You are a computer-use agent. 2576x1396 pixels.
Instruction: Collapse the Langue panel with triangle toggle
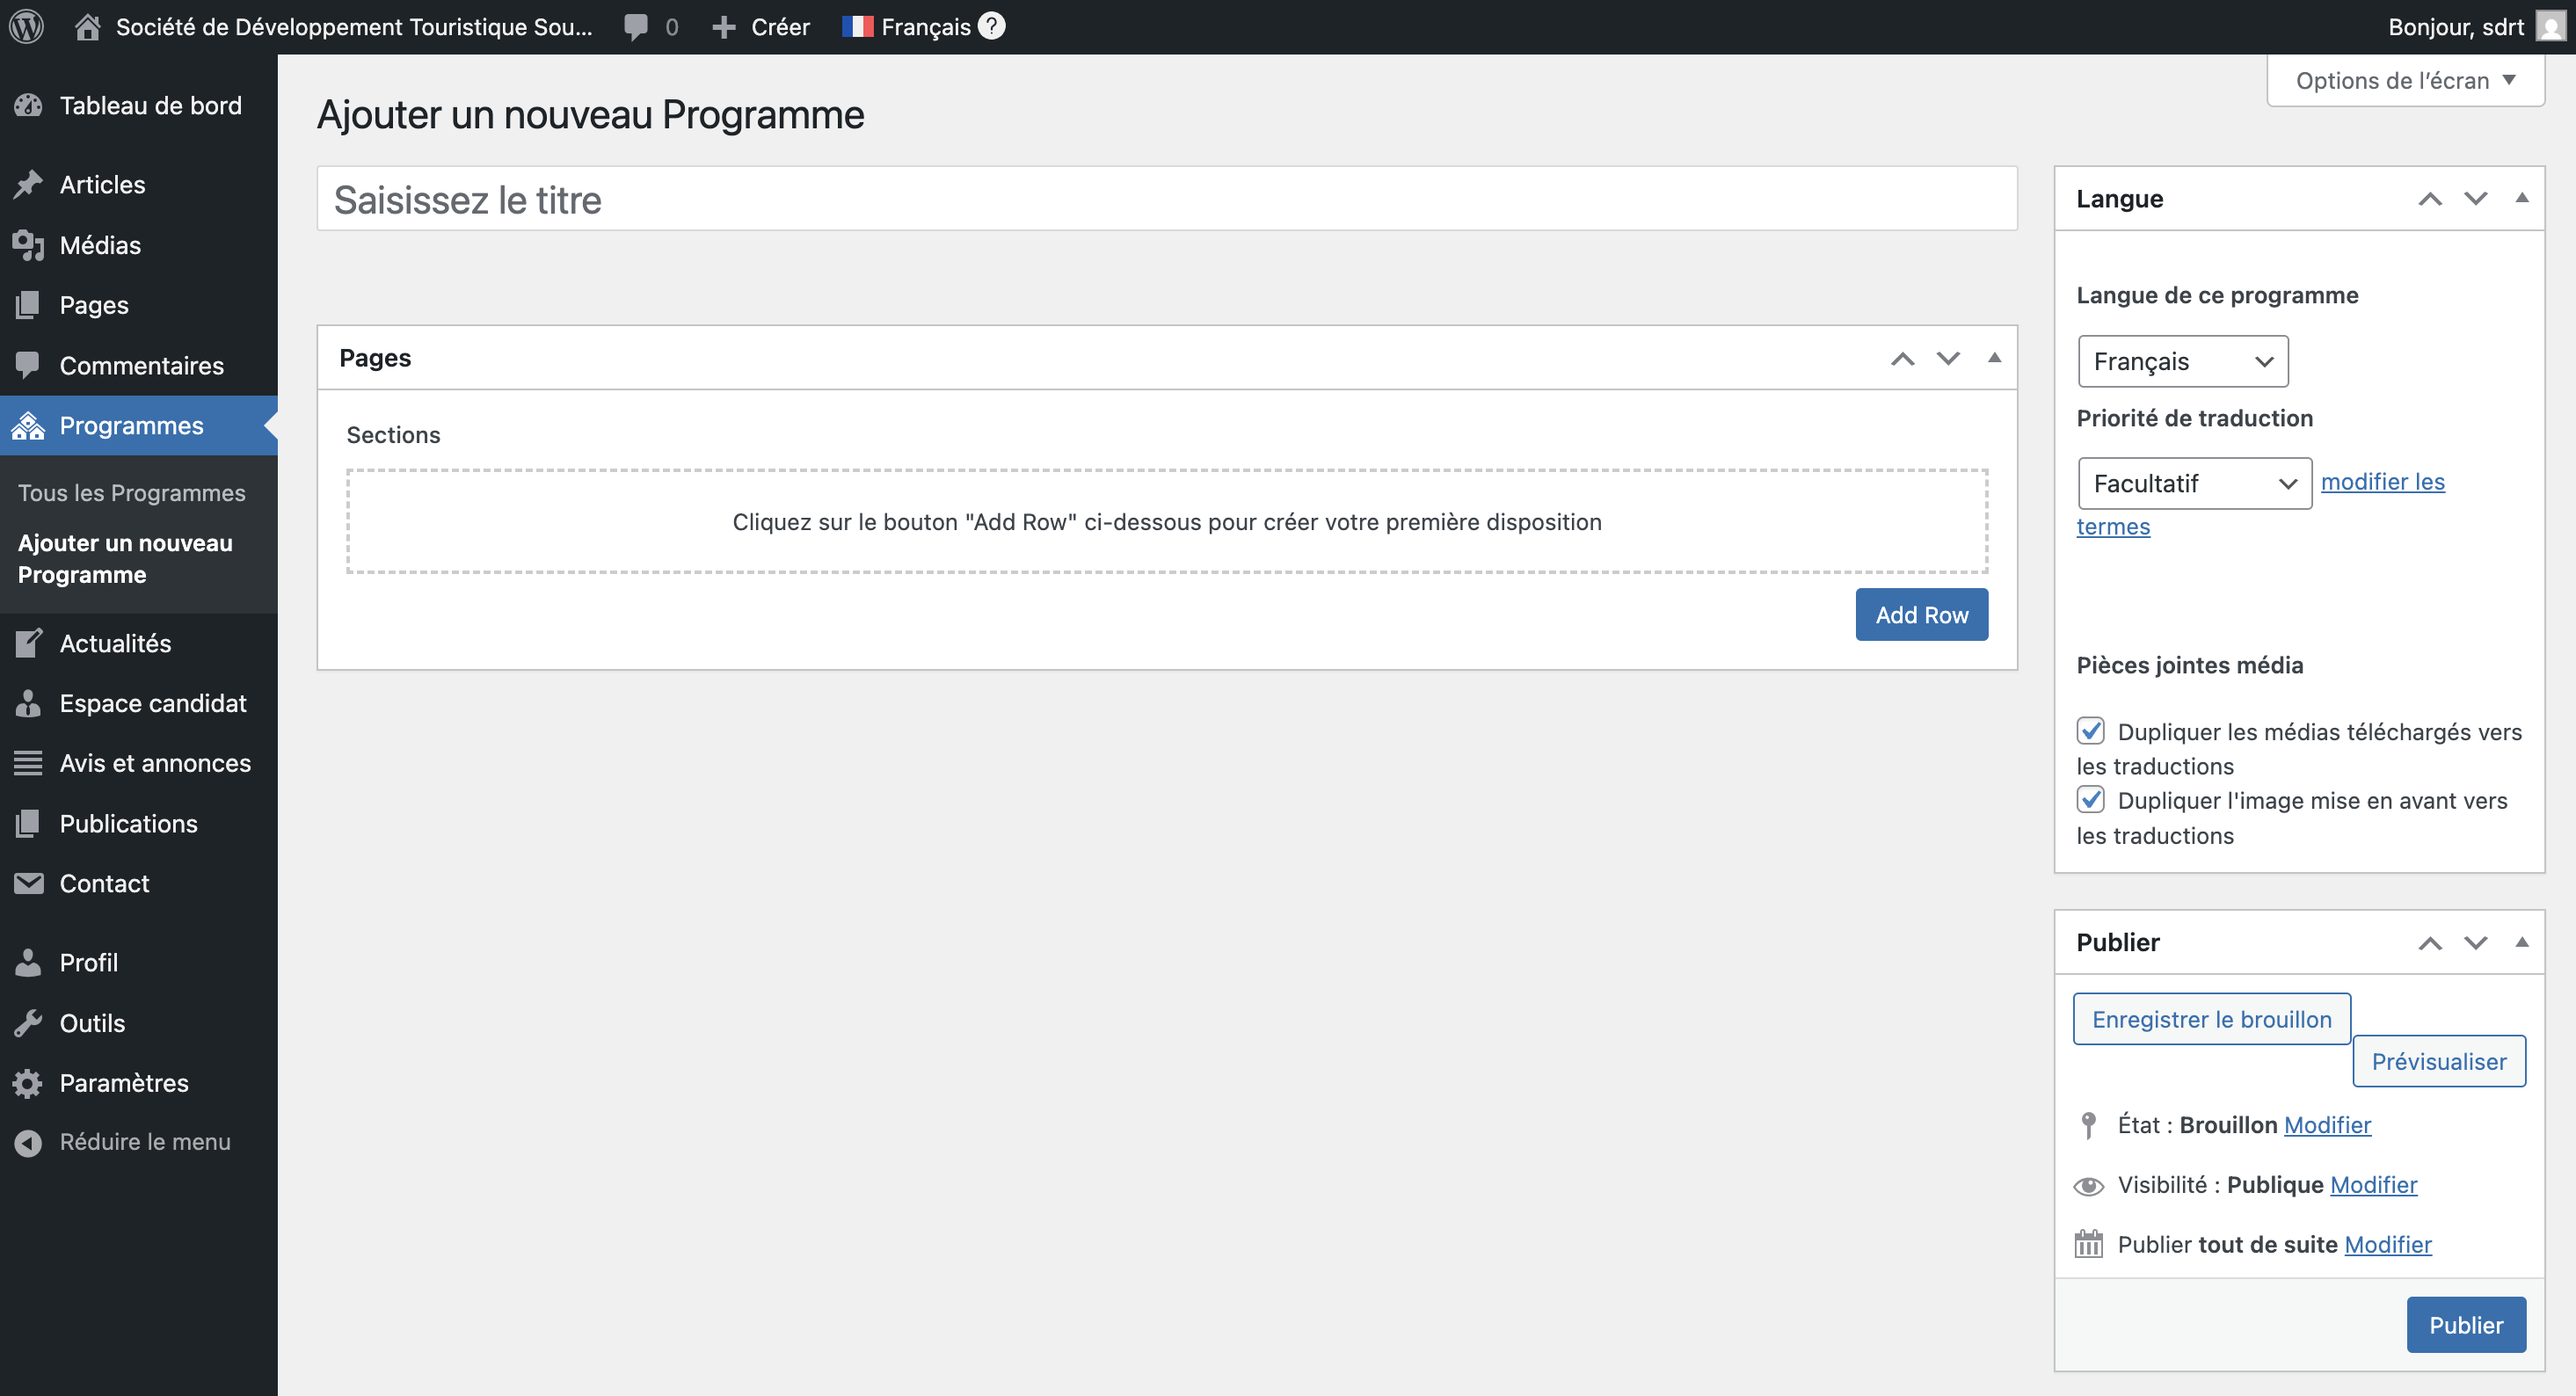click(x=2522, y=198)
